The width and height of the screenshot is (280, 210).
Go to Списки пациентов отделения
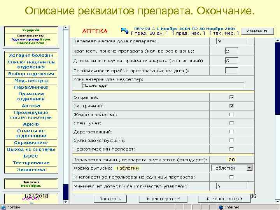[x=31, y=65]
